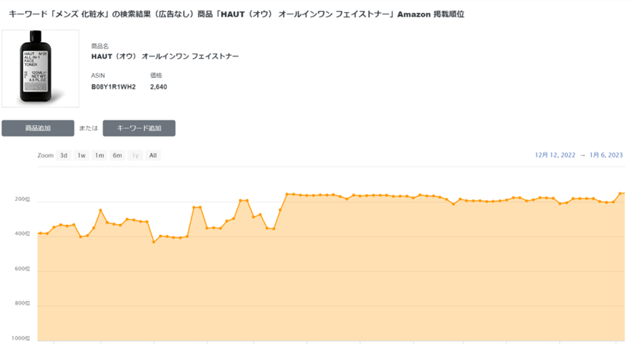This screenshot has width=633, height=344.
Task: Select the 1y zoom range
Action: [135, 155]
